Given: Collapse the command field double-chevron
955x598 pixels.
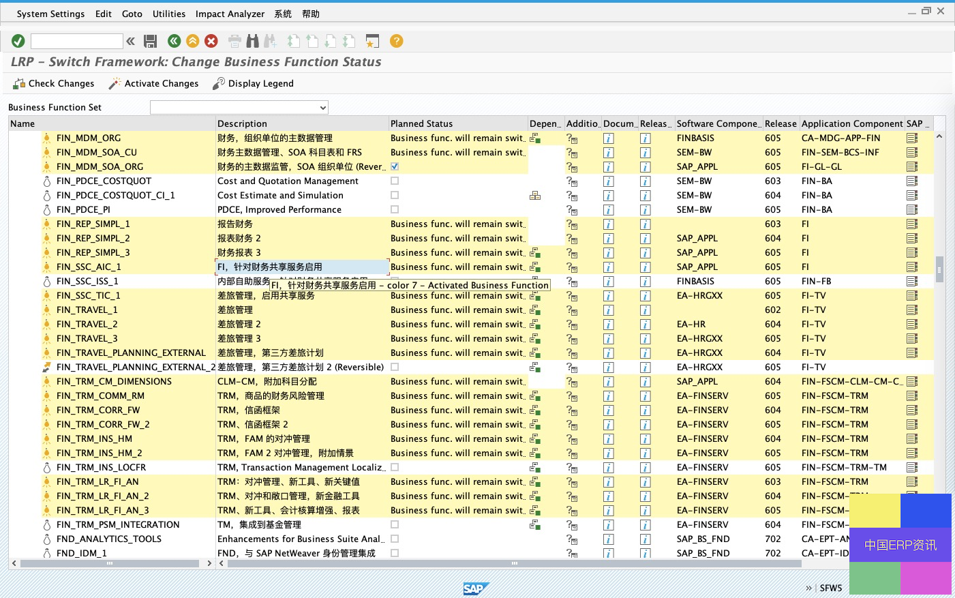Looking at the screenshot, I should (x=130, y=41).
